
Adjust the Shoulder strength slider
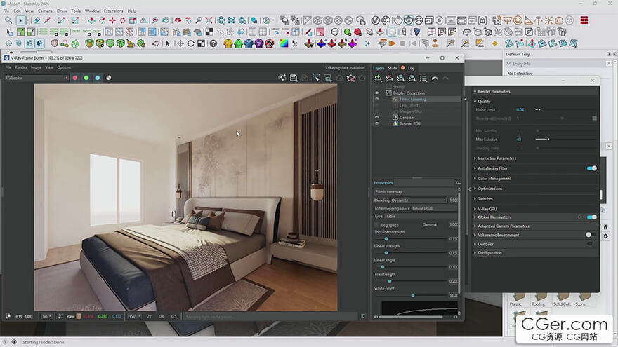pyautogui.click(x=386, y=239)
